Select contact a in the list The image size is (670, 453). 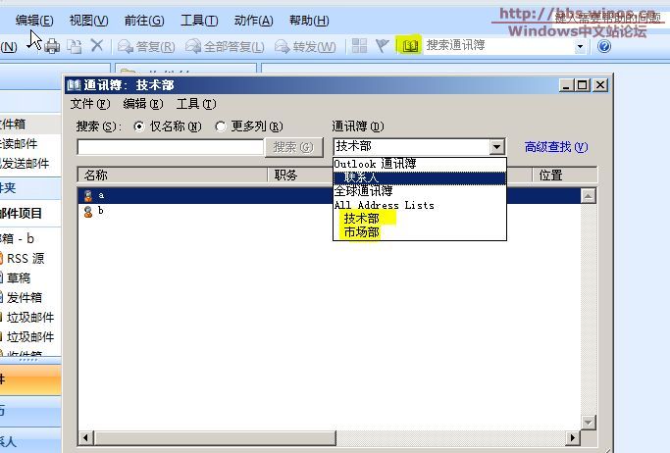tap(101, 195)
